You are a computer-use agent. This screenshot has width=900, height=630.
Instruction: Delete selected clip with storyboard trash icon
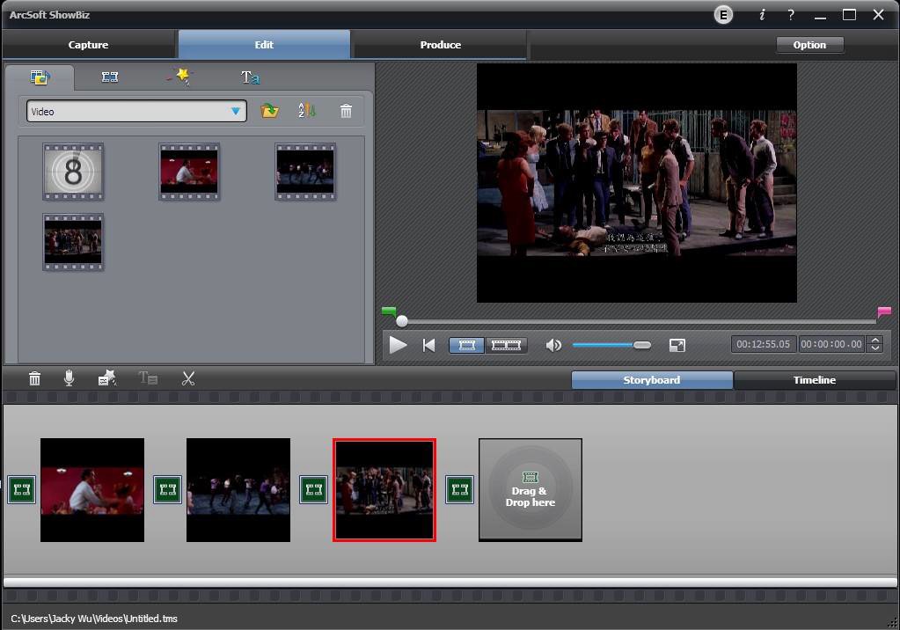point(34,378)
